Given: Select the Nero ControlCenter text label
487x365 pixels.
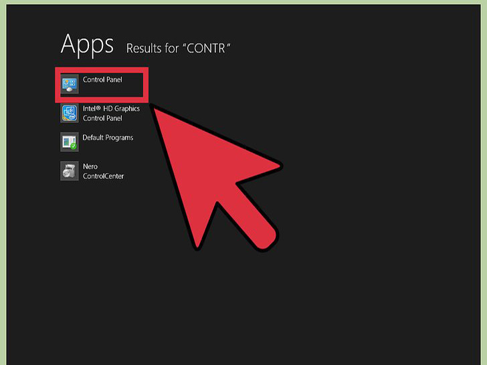Looking at the screenshot, I should (x=103, y=171).
